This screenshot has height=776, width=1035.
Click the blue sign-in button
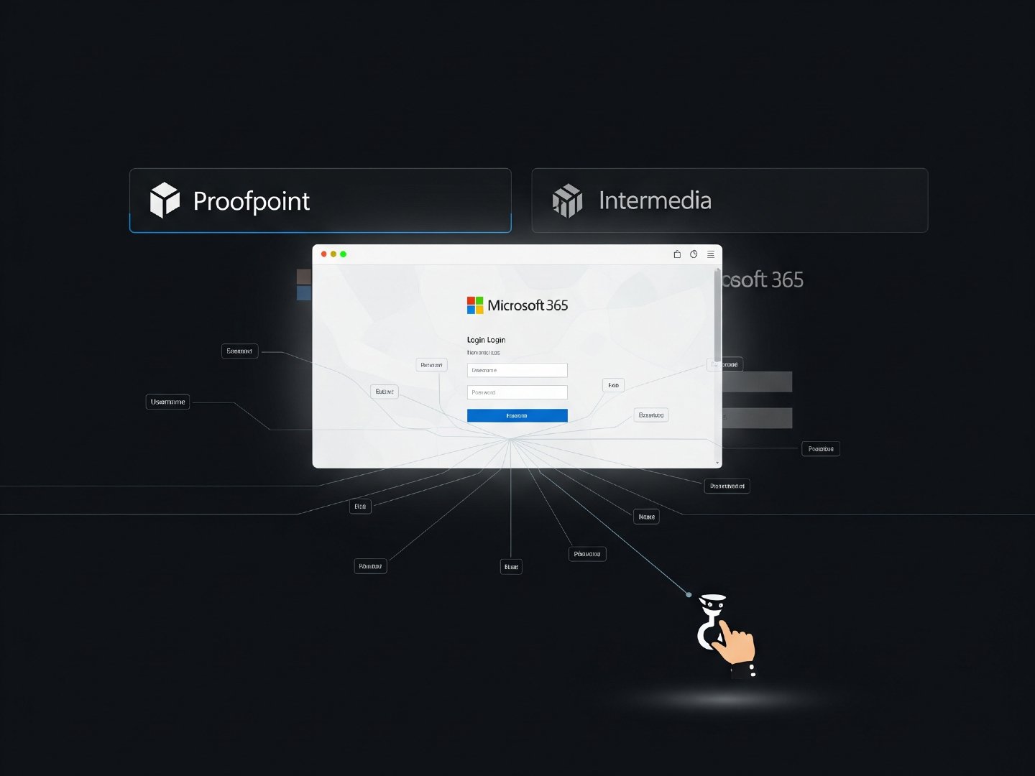[x=517, y=415]
